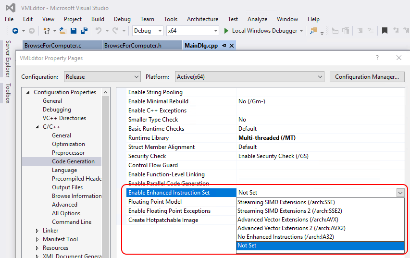Click the Enable Minimal Rebuild value No (/Gm-)
This screenshot has width=410, height=258.
coord(251,101)
